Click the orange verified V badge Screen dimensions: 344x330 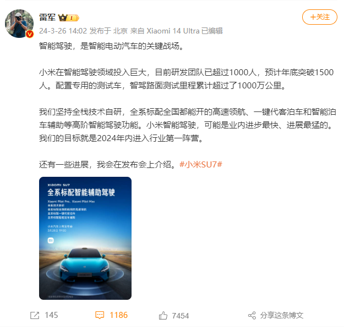(x=30, y=35)
